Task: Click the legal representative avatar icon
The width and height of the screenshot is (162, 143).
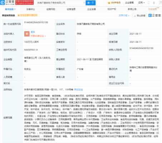Action: point(27,34)
